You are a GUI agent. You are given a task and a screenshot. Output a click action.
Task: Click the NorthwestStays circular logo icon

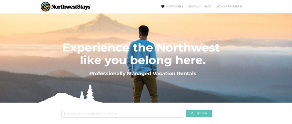pyautogui.click(x=46, y=6)
